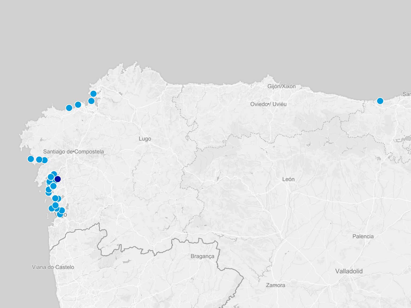This screenshot has width=411, height=308.
Task: Click the Viana do Castelo label
Action: point(53,267)
